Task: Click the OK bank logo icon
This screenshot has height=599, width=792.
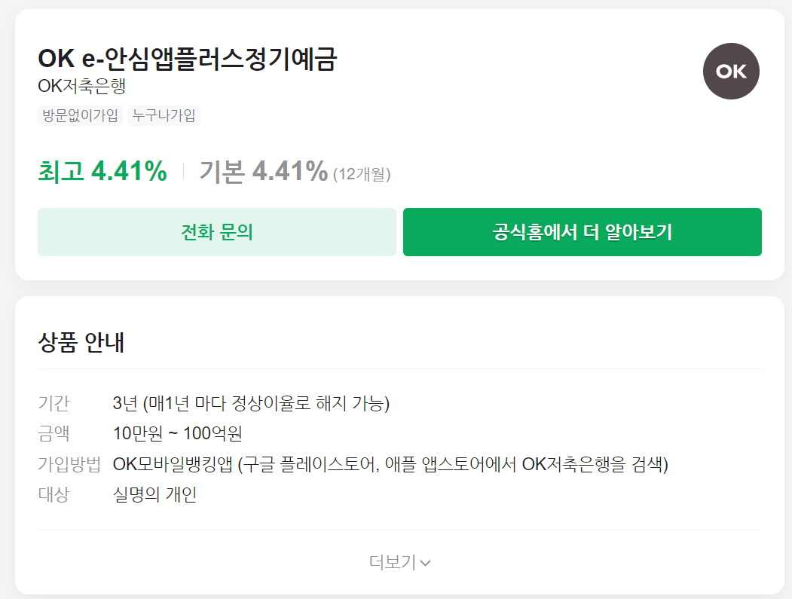Action: coord(730,71)
